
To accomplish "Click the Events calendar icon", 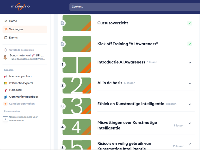I will click(x=6, y=38).
